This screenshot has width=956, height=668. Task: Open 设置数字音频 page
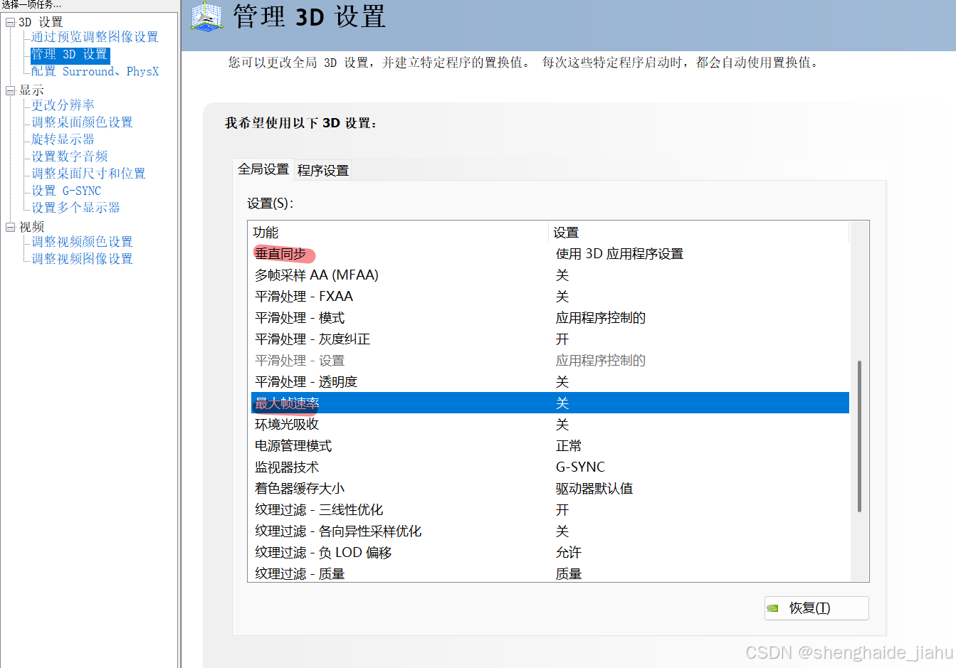coord(69,157)
